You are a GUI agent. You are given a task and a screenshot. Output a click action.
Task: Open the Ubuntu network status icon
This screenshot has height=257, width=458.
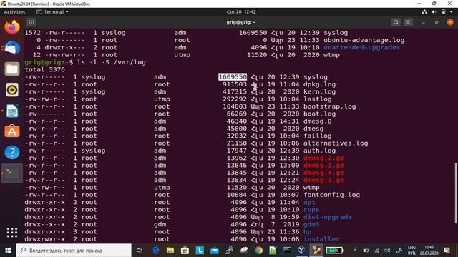pyautogui.click(x=424, y=12)
